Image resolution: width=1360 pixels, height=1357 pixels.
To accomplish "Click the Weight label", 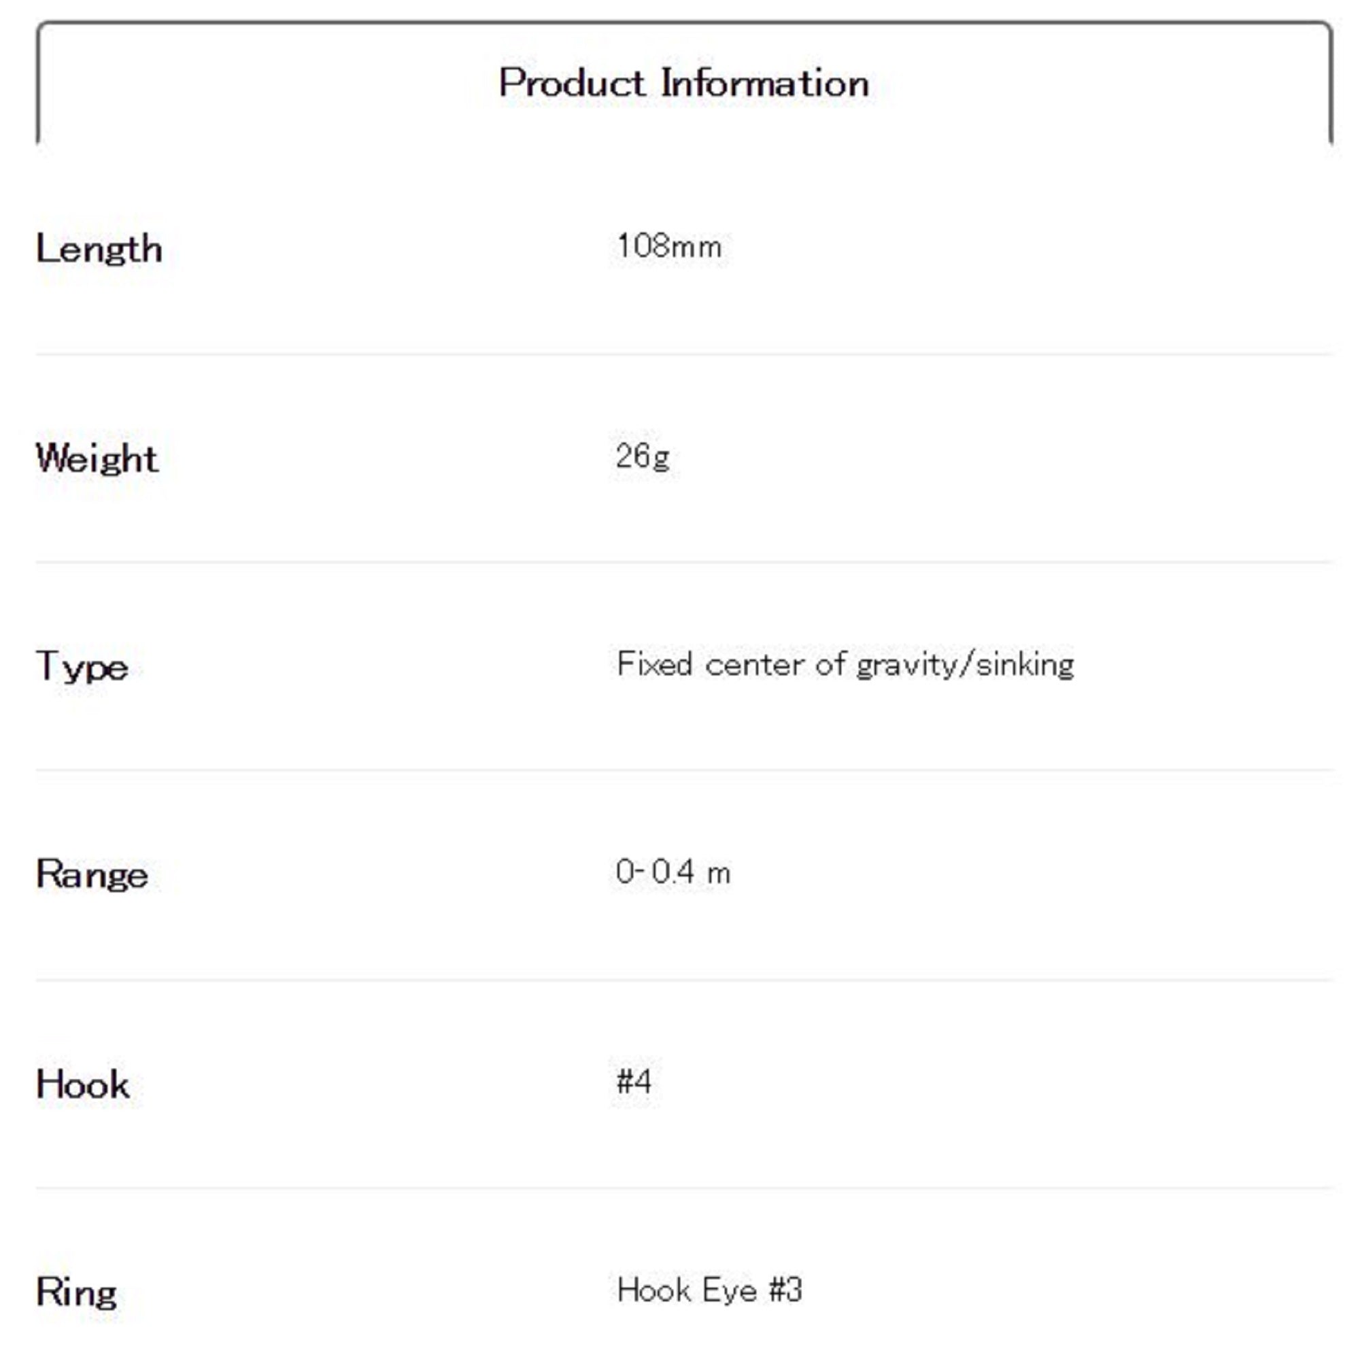I will pyautogui.click(x=97, y=459).
